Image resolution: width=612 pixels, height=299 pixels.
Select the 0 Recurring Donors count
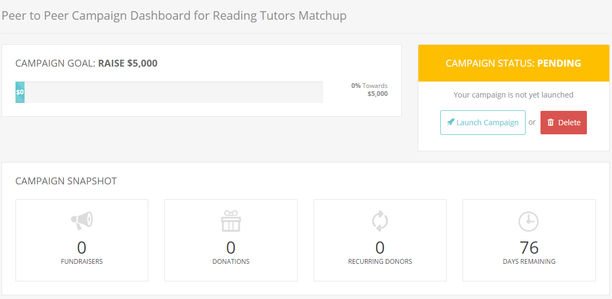pyautogui.click(x=380, y=247)
